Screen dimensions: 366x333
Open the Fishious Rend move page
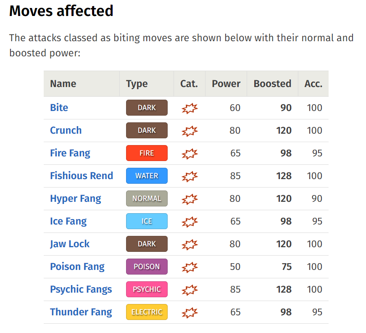82,176
